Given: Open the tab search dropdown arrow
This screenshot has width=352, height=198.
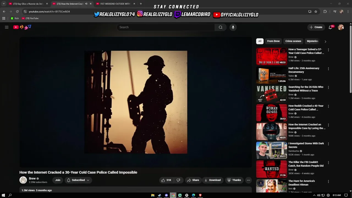Looking at the screenshot, I should coord(4,4).
